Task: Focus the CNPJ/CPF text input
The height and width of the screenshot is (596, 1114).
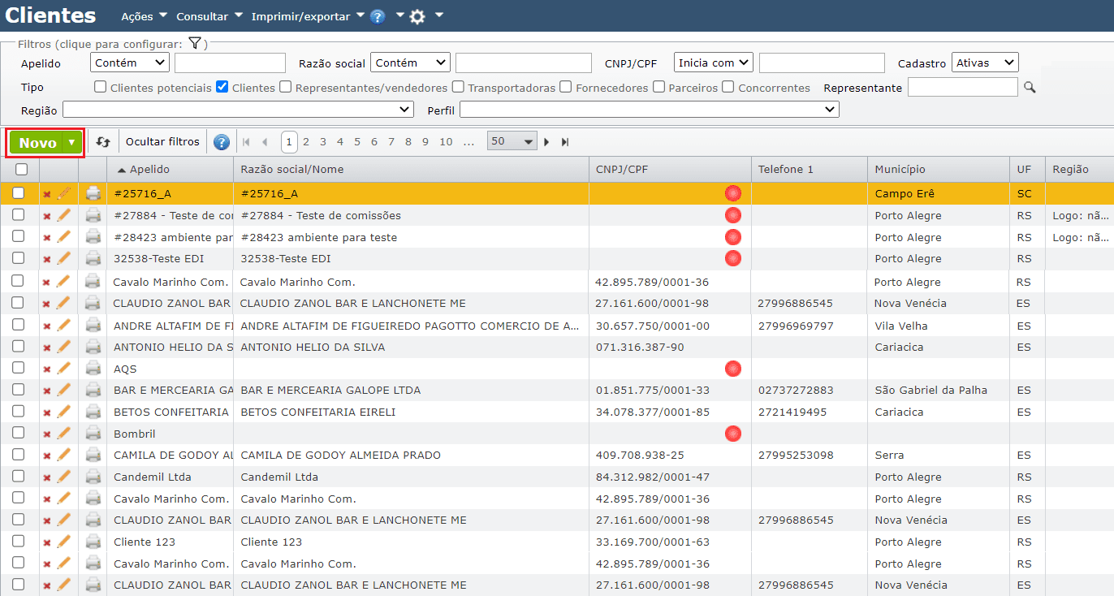Action: coord(822,63)
